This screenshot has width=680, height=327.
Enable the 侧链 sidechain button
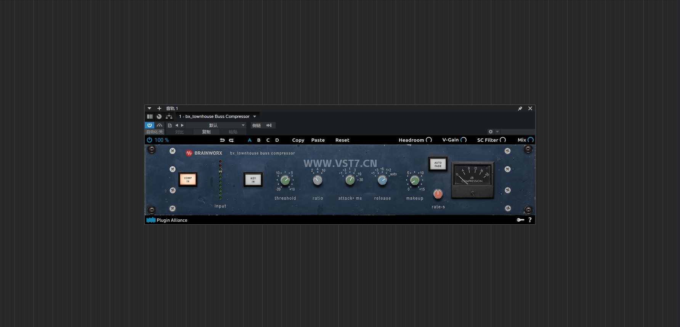pyautogui.click(x=257, y=125)
